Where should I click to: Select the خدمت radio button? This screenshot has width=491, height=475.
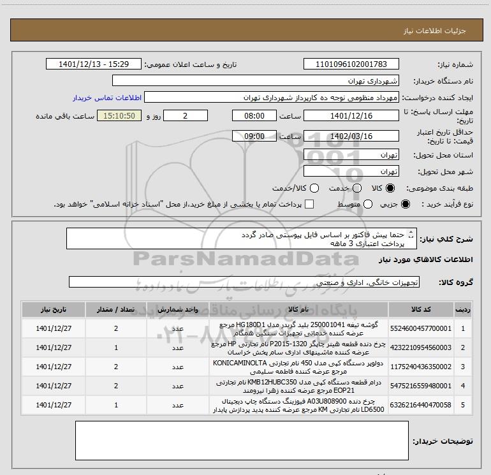(x=357, y=188)
